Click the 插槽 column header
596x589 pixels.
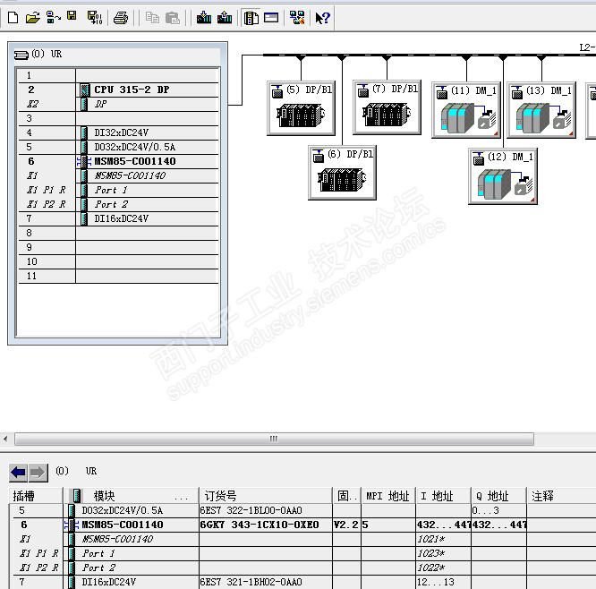[x=36, y=496]
